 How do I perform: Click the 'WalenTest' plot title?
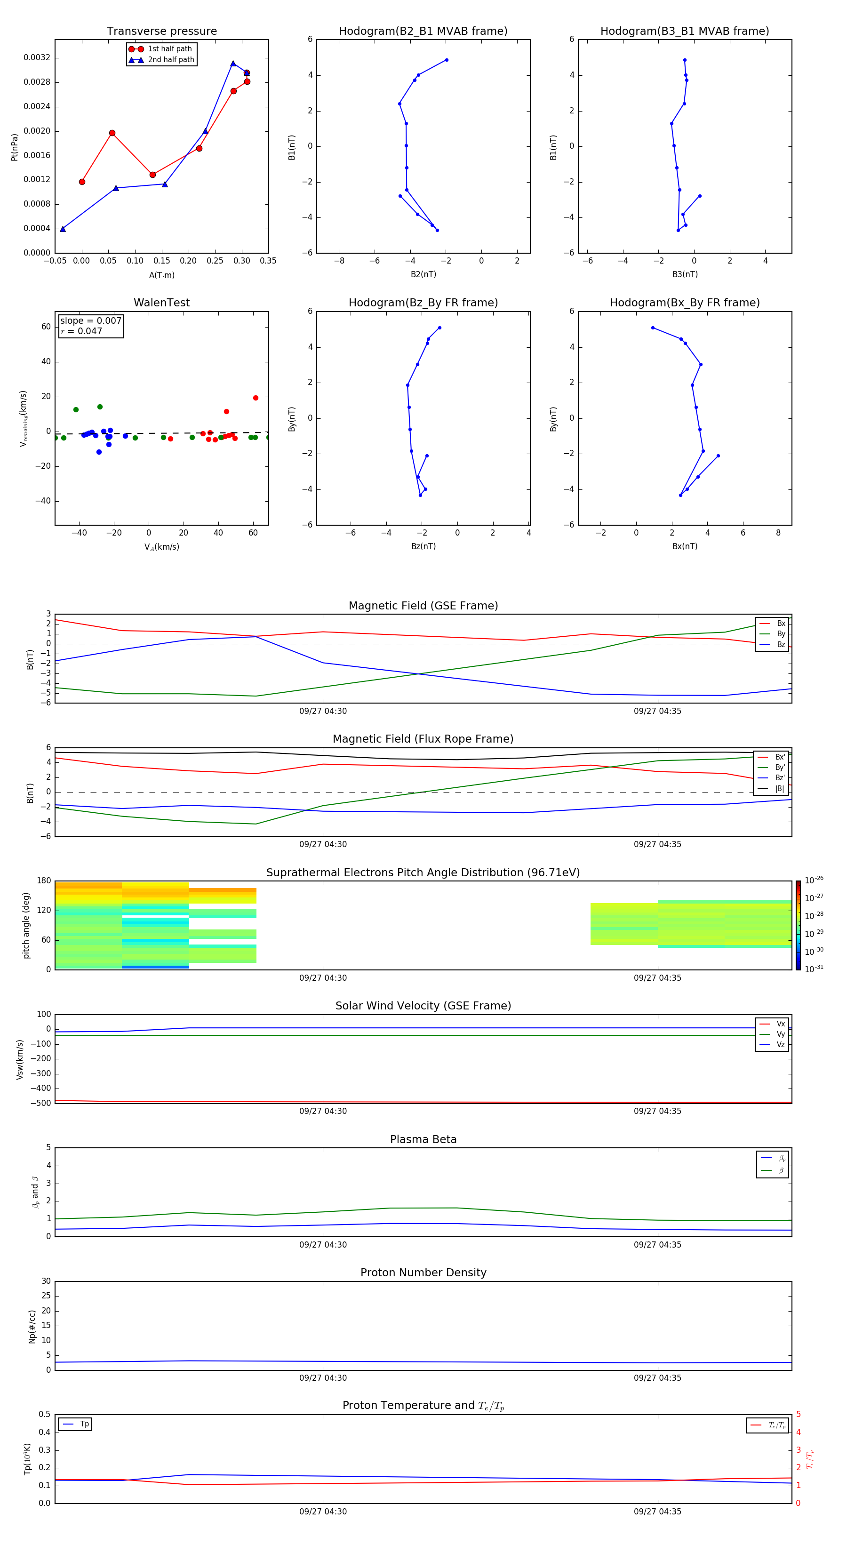point(161,303)
